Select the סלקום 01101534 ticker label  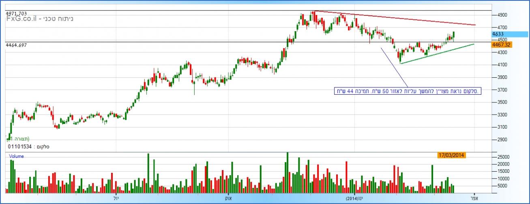pyautogui.click(x=28, y=146)
